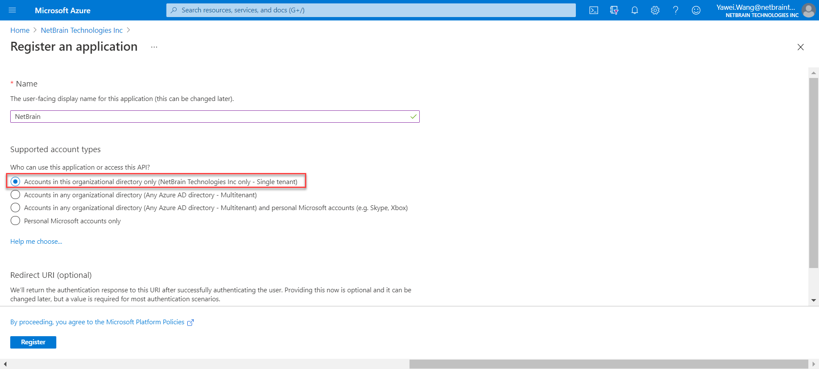The width and height of the screenshot is (819, 369).
Task: Click the user account avatar
Action: pos(808,10)
